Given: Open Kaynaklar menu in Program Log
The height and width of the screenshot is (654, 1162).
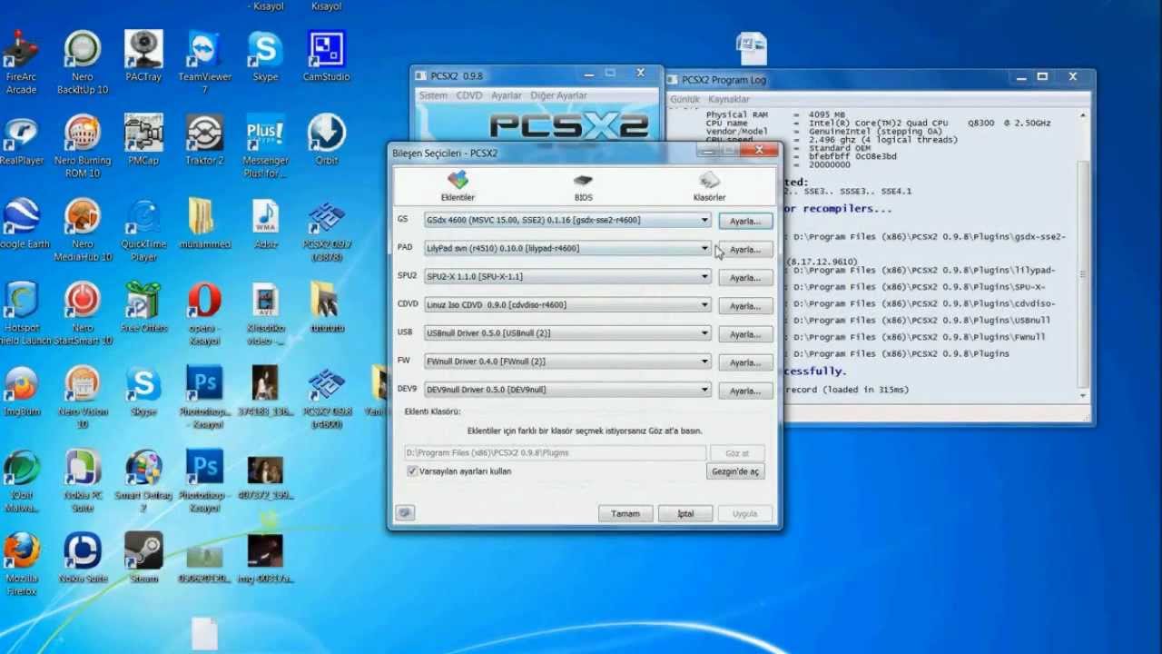Looking at the screenshot, I should tap(729, 98).
